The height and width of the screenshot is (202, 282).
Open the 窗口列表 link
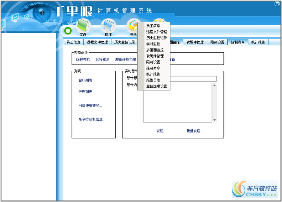pos(85,80)
